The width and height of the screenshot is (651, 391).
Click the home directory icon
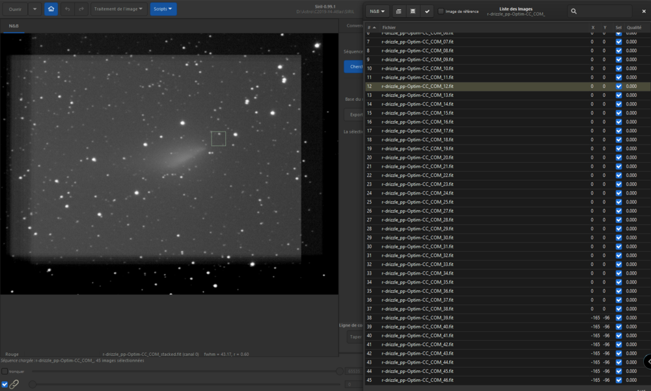click(51, 10)
